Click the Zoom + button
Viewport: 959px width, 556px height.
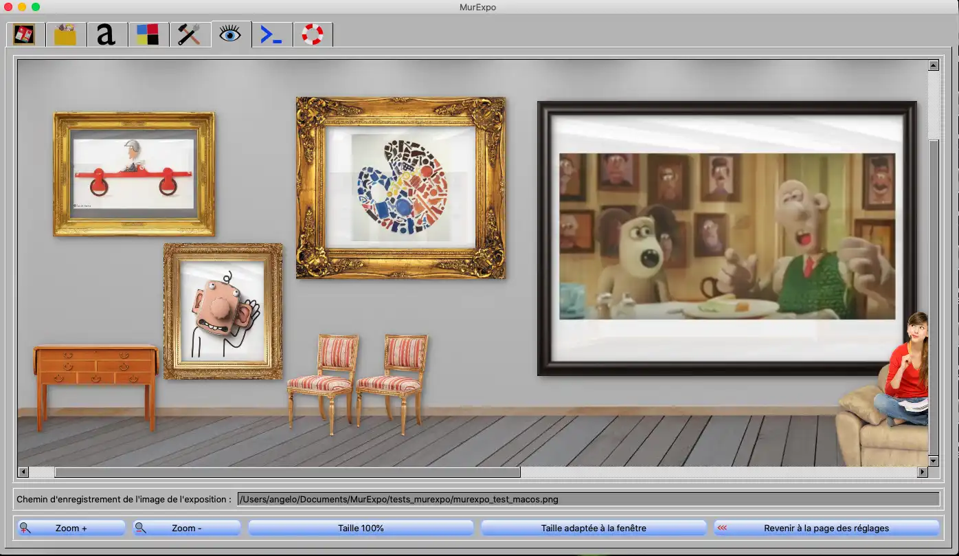71,529
